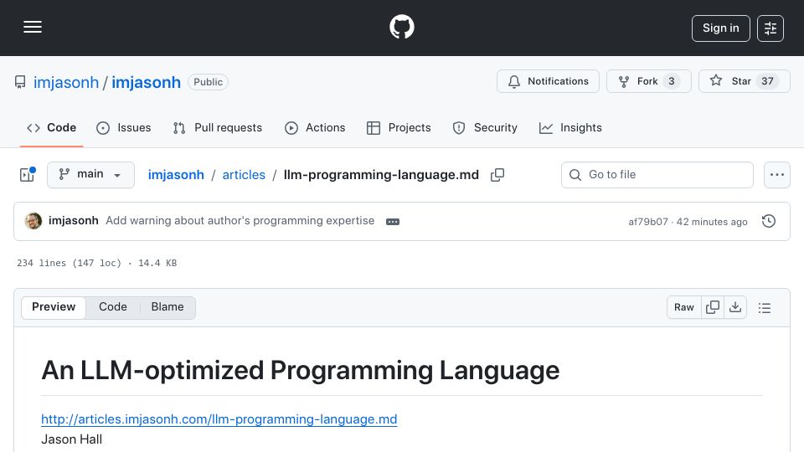Expand commit message details ellipsis
The height and width of the screenshot is (452, 804).
393,221
